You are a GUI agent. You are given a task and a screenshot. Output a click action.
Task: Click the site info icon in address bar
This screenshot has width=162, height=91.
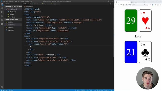[x=127, y=5]
